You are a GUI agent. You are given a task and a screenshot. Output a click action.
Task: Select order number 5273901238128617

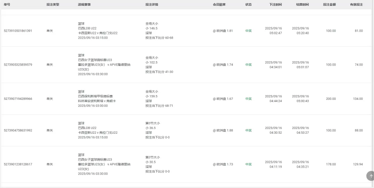[18, 164]
